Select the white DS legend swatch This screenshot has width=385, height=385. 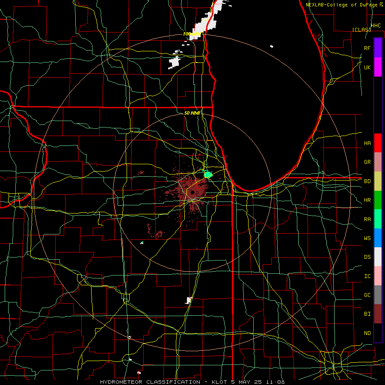pos(378,257)
